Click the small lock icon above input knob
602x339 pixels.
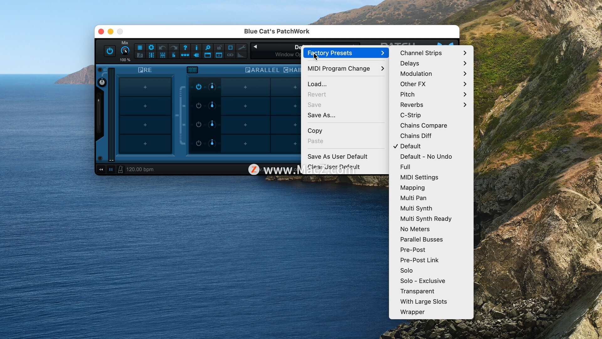tap(105, 70)
